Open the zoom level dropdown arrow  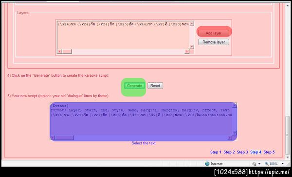[x=282, y=164]
